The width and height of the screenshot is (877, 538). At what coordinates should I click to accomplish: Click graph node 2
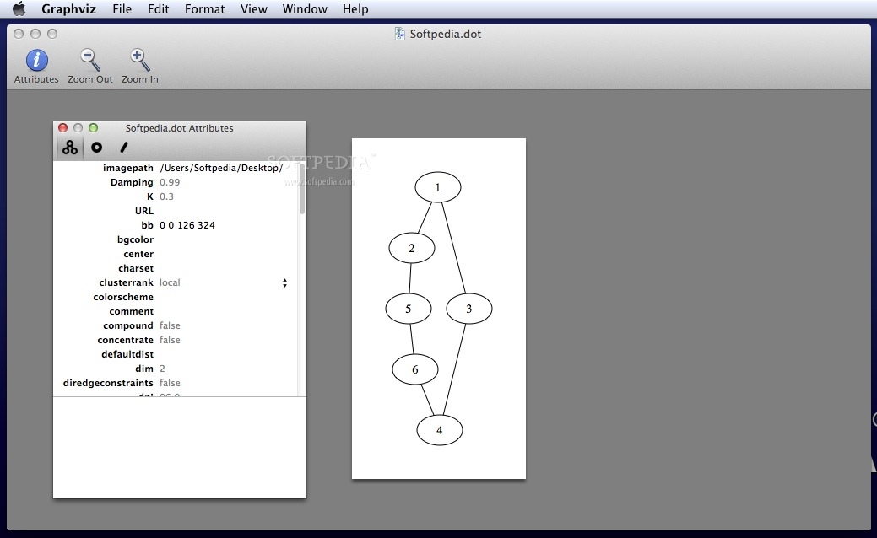(412, 248)
